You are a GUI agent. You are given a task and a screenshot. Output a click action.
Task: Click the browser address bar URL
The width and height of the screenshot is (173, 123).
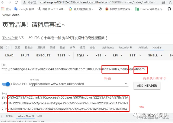click(99, 3)
